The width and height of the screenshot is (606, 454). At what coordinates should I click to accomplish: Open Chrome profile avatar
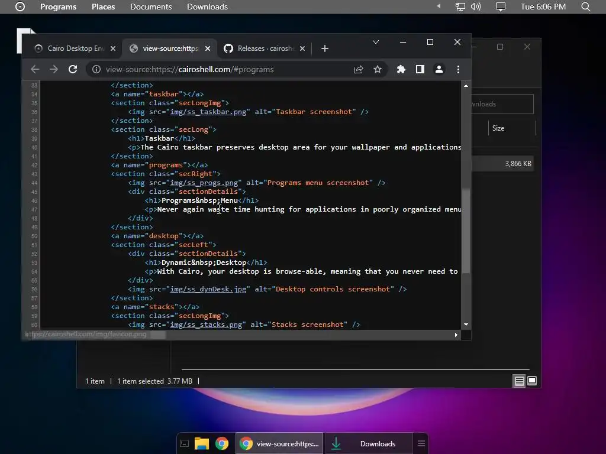(439, 70)
